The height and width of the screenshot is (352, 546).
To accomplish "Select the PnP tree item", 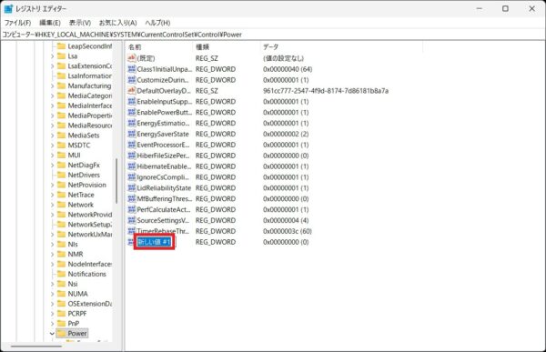I will (74, 324).
